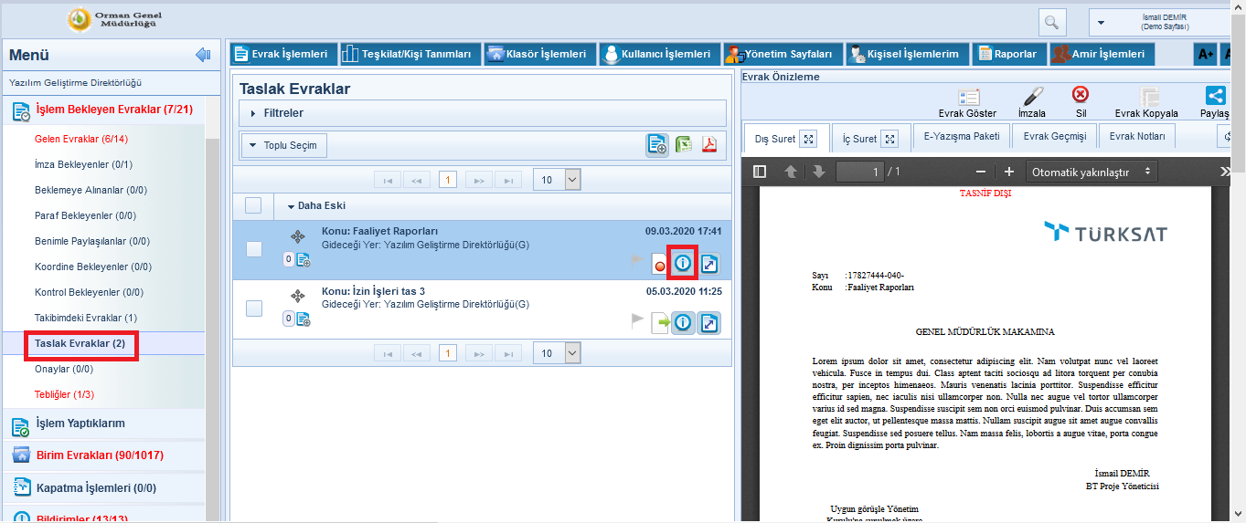Click the İmzala pen icon
This screenshot has width=1246, height=523.
tap(1031, 97)
